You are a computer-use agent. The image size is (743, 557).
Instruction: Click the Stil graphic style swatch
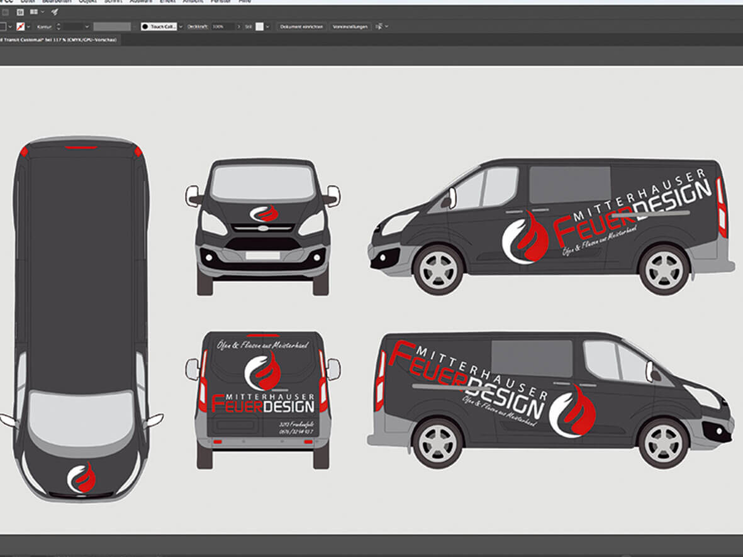click(259, 27)
